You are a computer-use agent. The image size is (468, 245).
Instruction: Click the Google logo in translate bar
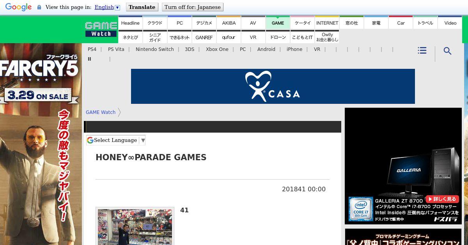18,7
